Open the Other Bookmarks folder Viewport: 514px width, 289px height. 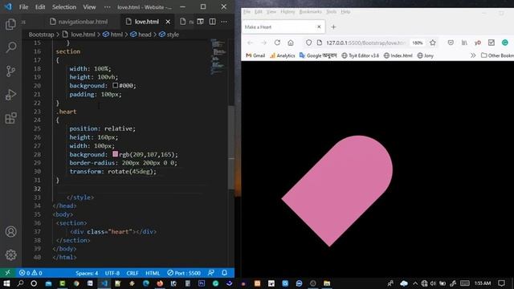497,55
